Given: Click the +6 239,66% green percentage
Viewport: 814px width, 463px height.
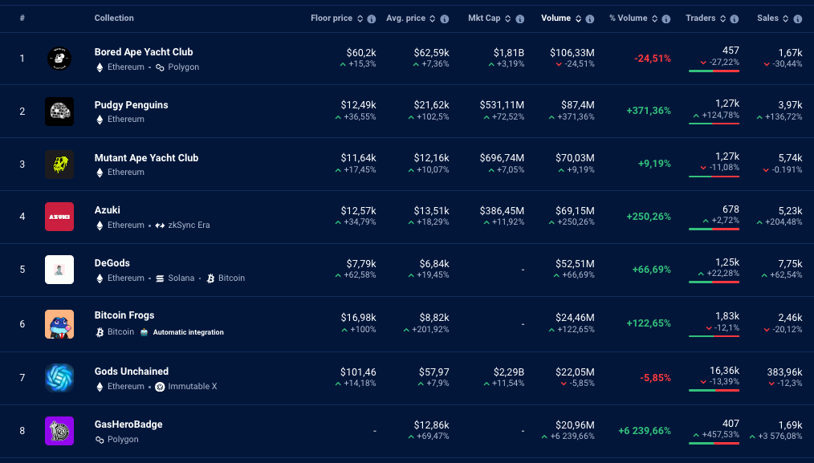Looking at the screenshot, I should (645, 431).
